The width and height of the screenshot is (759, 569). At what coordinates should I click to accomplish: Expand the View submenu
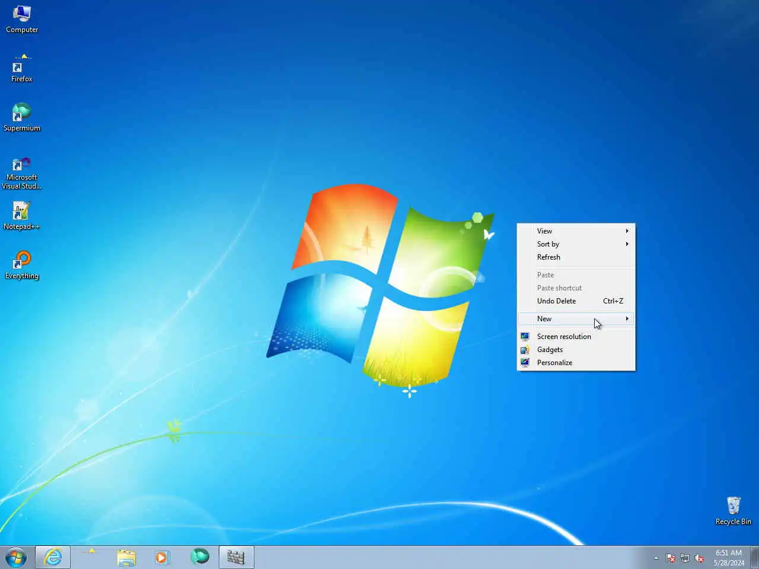coord(576,231)
